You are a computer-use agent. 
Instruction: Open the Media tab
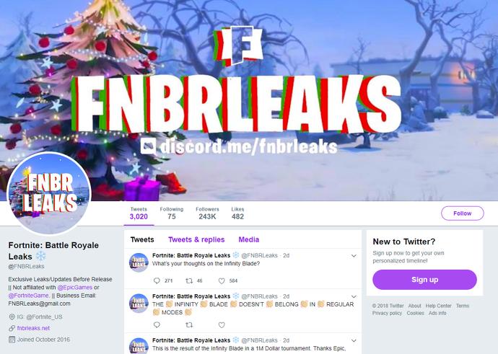point(249,239)
